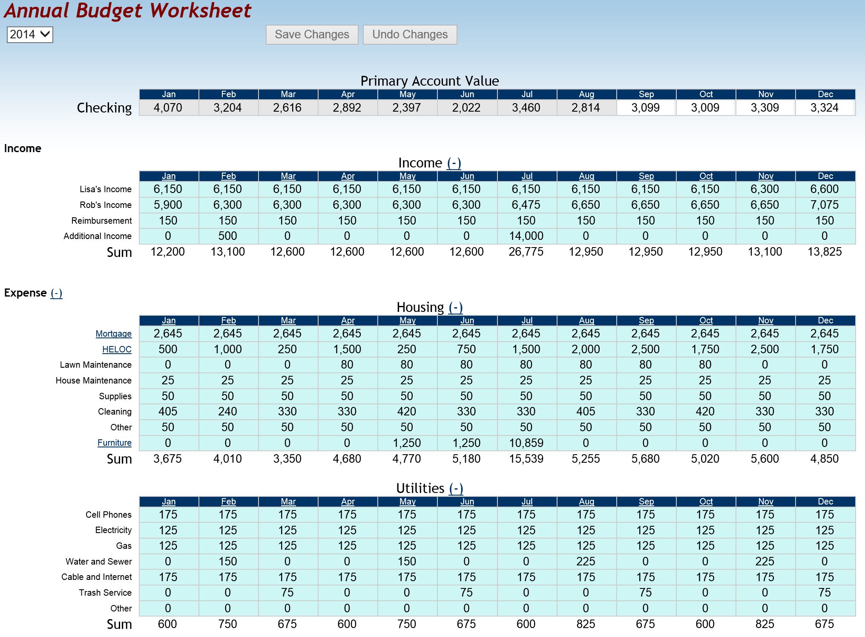Image resolution: width=865 pixels, height=637 pixels.
Task: Edit Cleaning cell 405 for Jan
Action: [x=169, y=412]
